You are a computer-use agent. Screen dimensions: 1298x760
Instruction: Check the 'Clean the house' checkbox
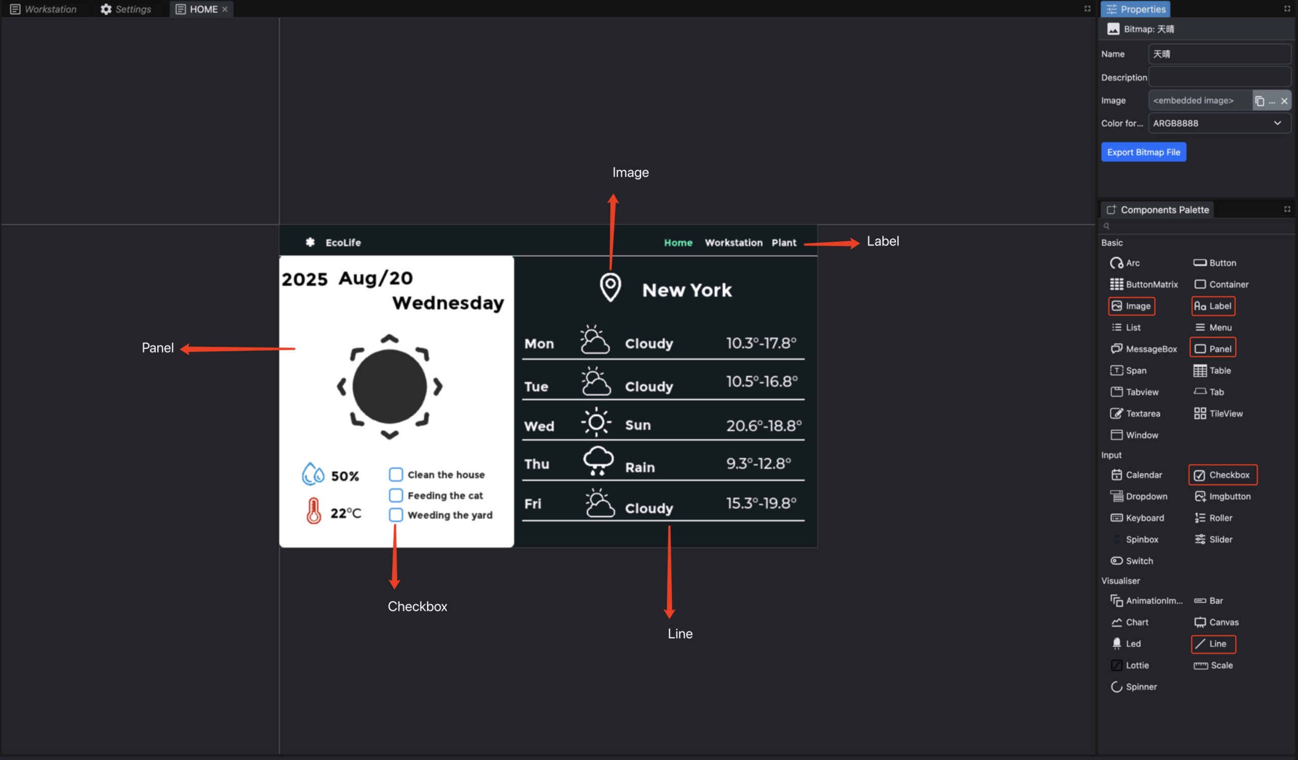coord(395,474)
